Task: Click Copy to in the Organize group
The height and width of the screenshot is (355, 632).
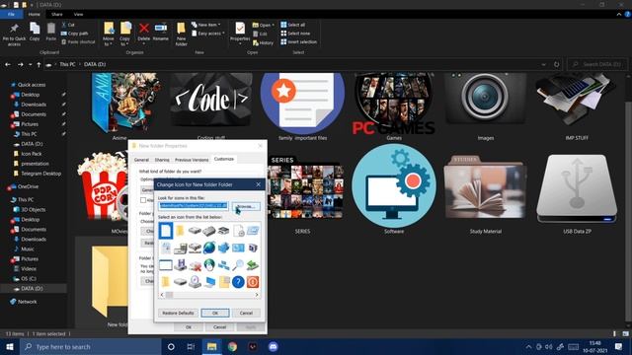Action: (125, 34)
